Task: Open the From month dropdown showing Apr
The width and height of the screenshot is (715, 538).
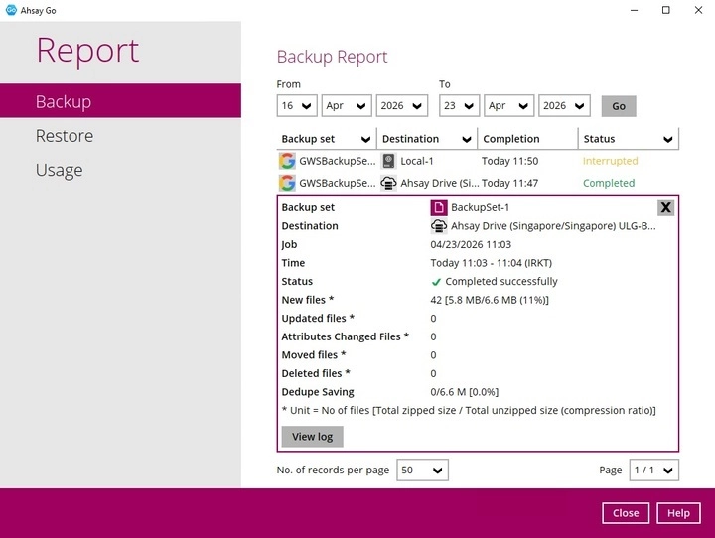Action: point(347,106)
